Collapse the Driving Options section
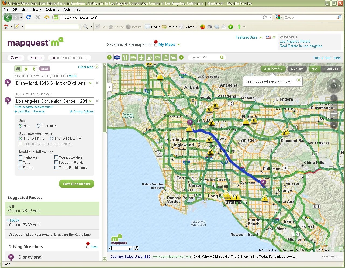The height and width of the screenshot is (268, 345). (82, 111)
